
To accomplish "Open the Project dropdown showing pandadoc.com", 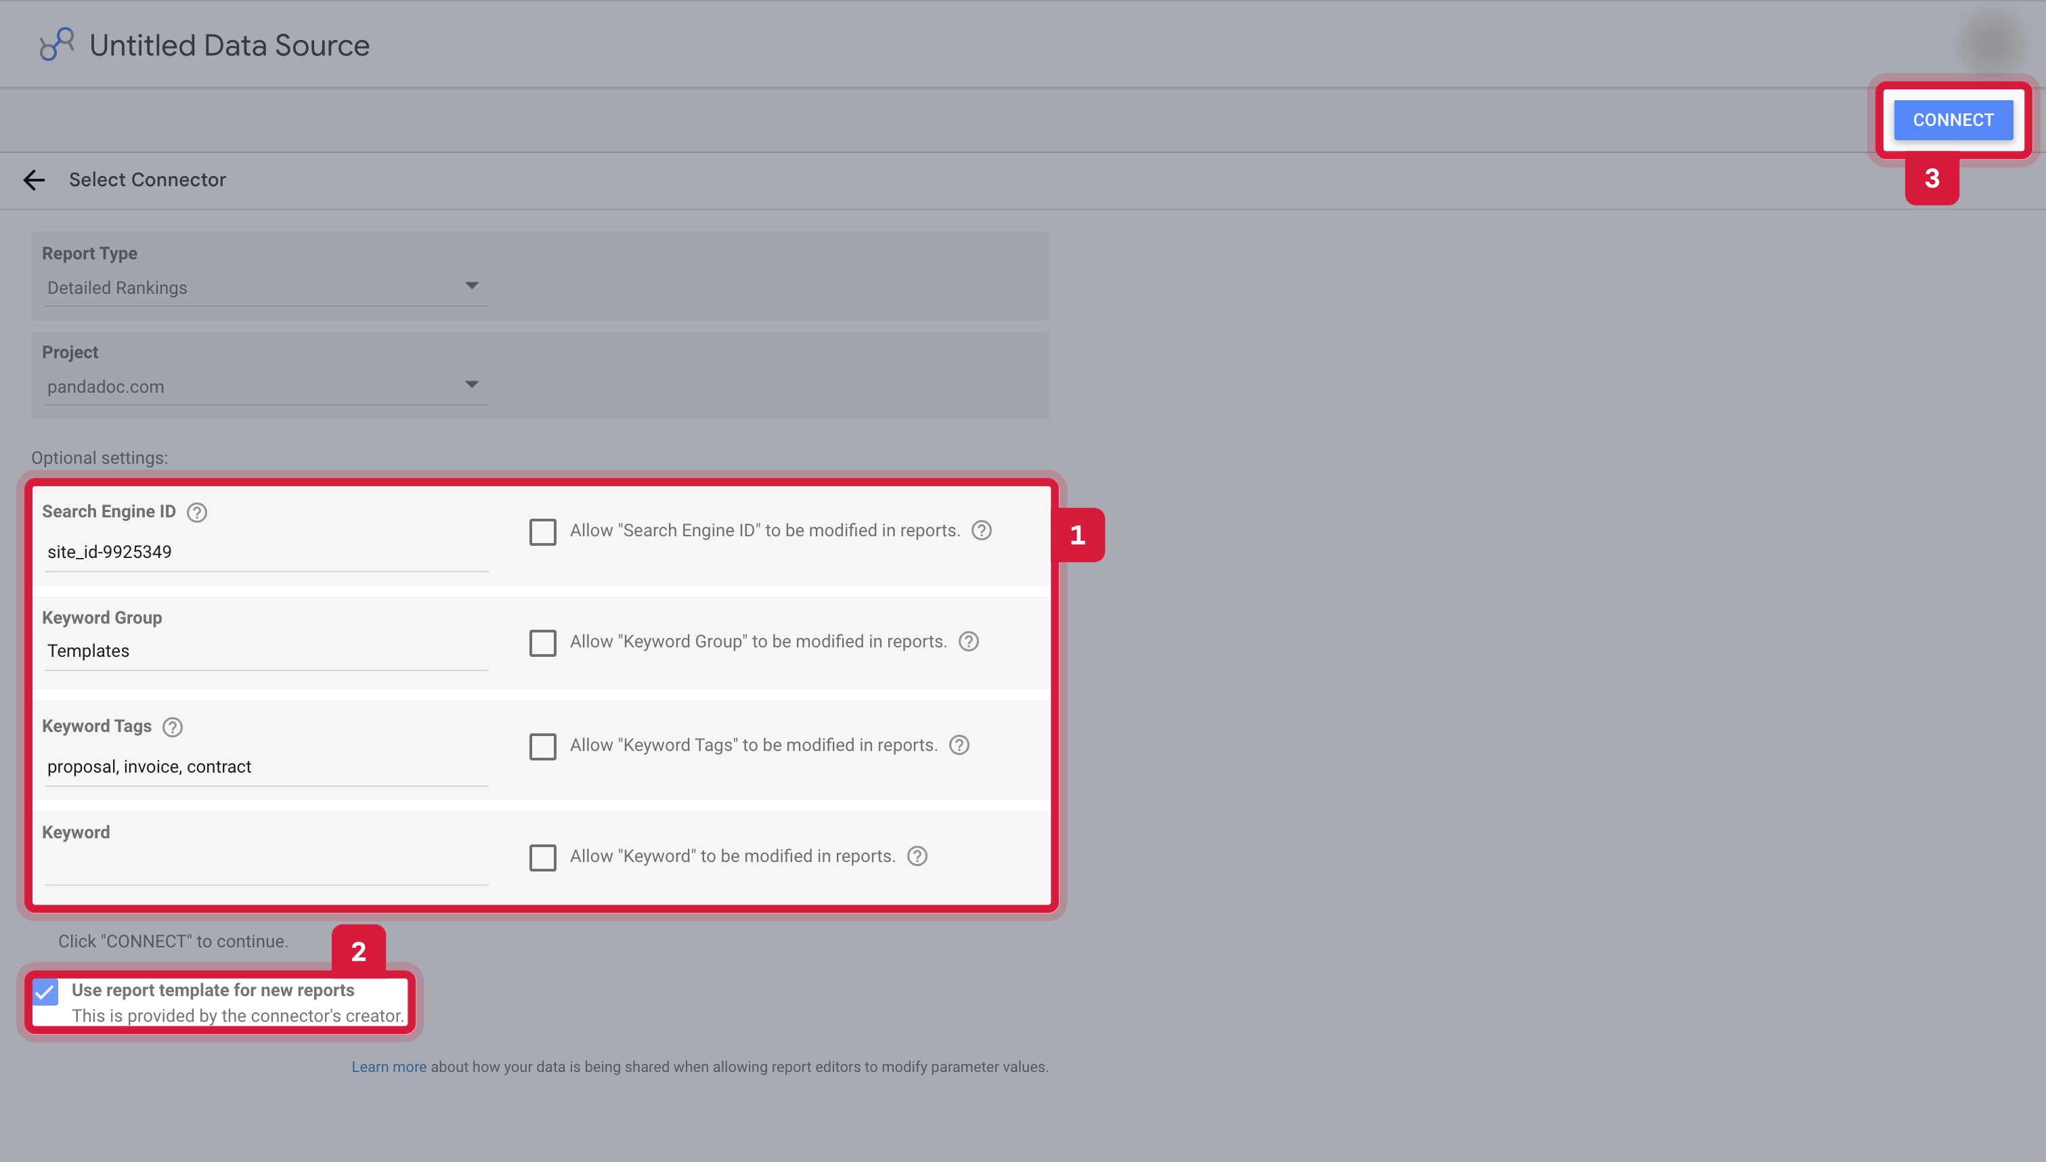I will (x=265, y=386).
